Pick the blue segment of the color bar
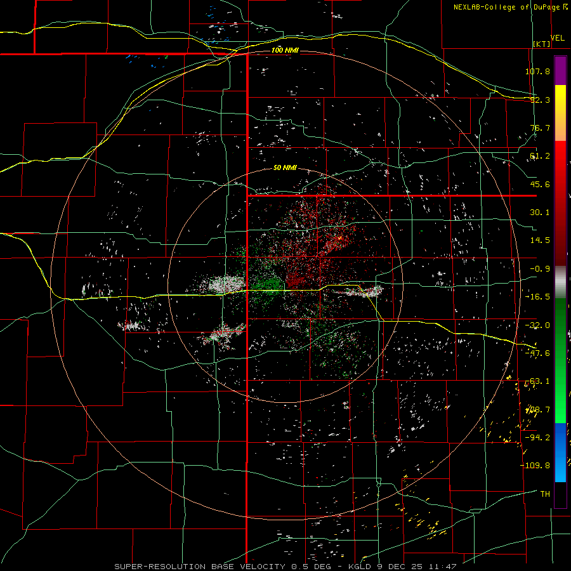Screen dimensions: 571x571 [x=560, y=452]
